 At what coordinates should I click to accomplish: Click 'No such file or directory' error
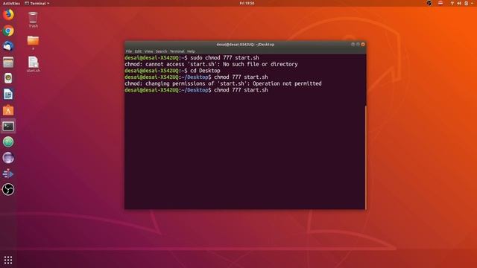[260, 64]
